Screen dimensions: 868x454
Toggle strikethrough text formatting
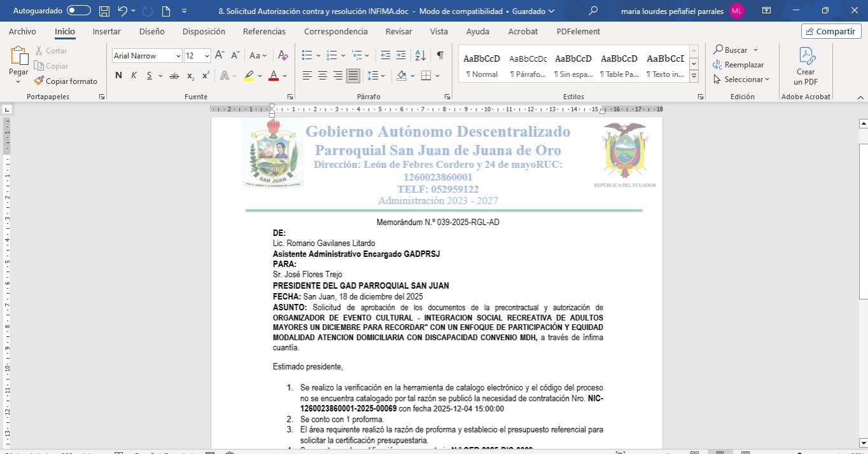(174, 76)
